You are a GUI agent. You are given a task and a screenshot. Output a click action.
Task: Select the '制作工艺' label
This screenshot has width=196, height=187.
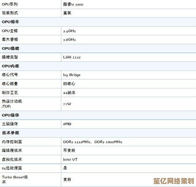tap(10, 93)
